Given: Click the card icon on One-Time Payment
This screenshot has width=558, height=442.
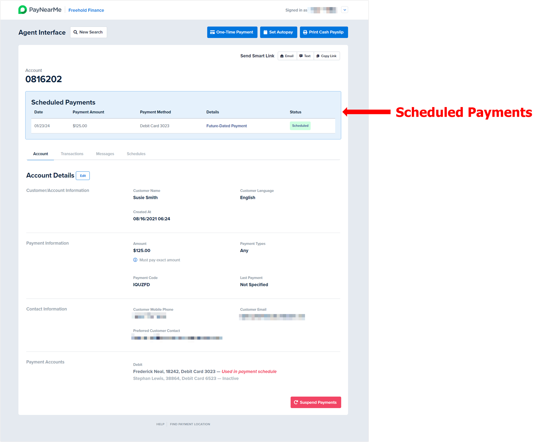Looking at the screenshot, I should click(x=212, y=32).
